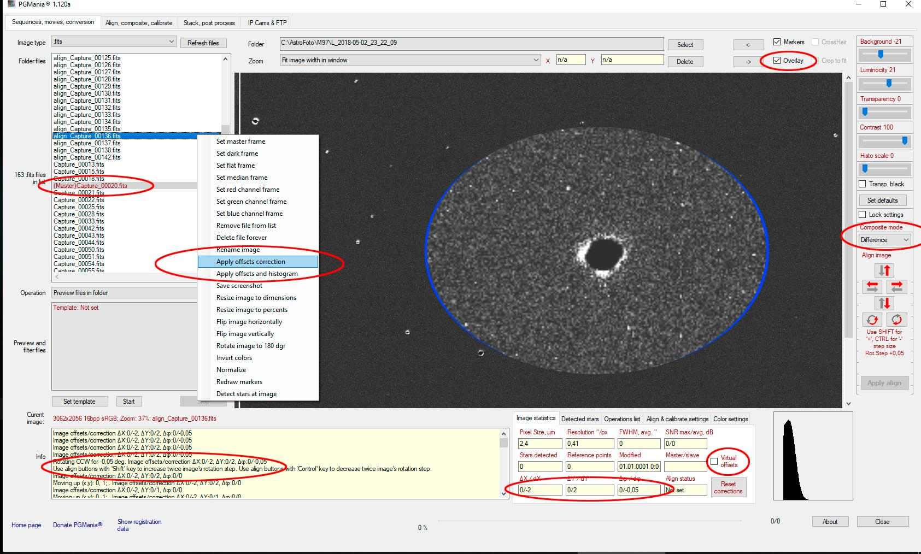This screenshot has width=921, height=554.
Task: Select the (Master)Capture_00020.fits file entry
Action: coord(90,186)
